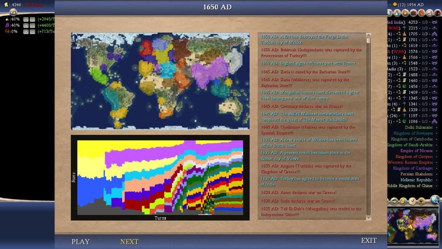Click the 1650 AD replay title

218,7
